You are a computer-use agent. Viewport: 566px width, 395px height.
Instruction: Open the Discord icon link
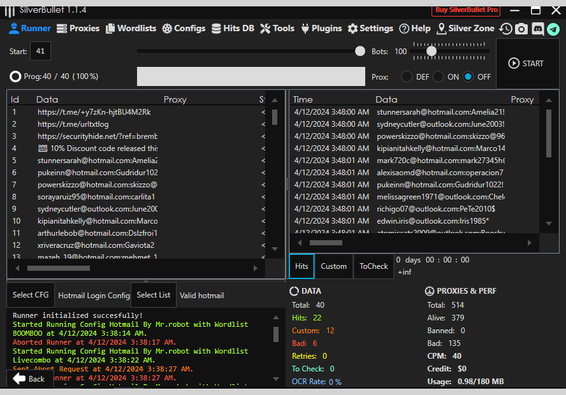pos(537,29)
